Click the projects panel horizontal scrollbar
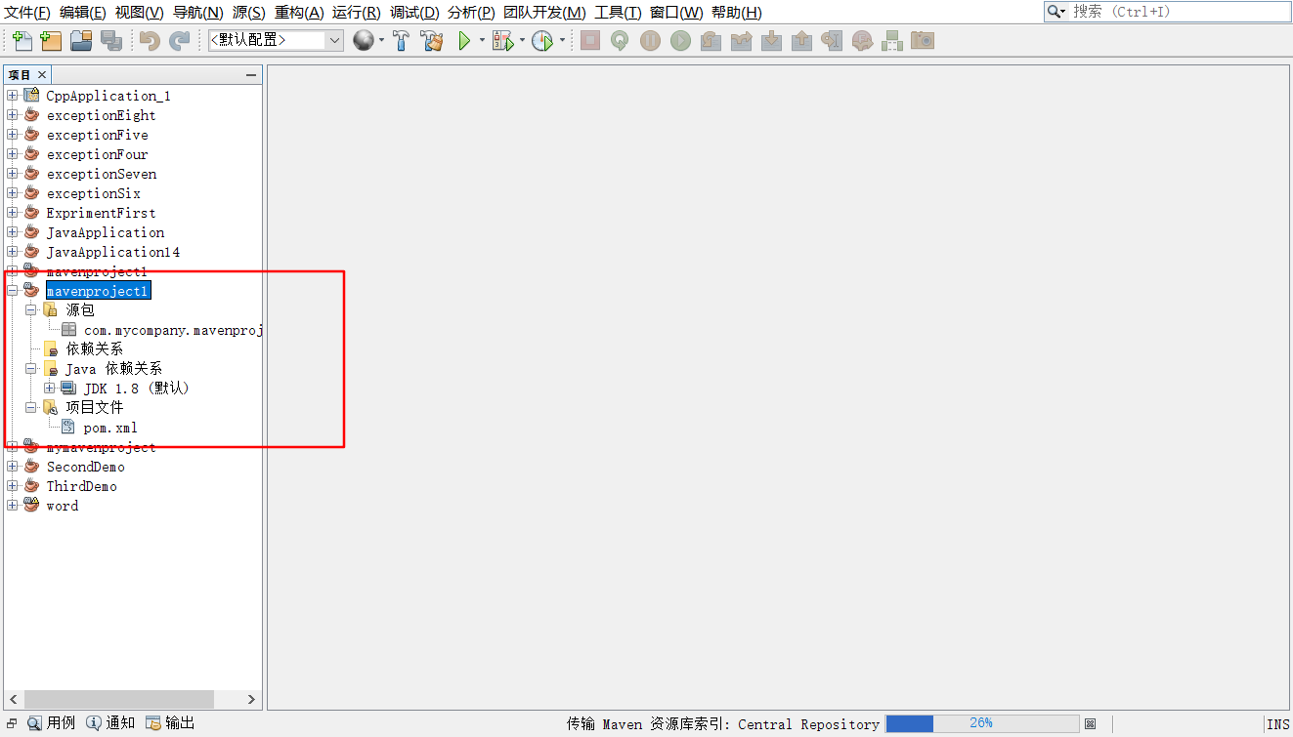Screen dimensions: 1293x737 pyautogui.click(x=119, y=699)
